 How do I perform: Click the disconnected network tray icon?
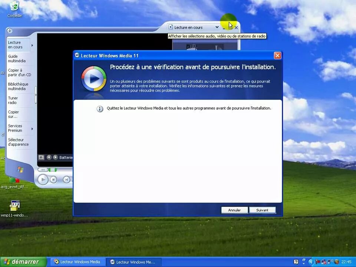coord(324,262)
